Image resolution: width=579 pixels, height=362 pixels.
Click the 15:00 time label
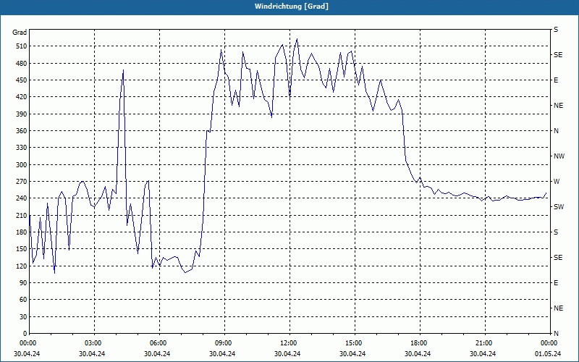pos(353,343)
